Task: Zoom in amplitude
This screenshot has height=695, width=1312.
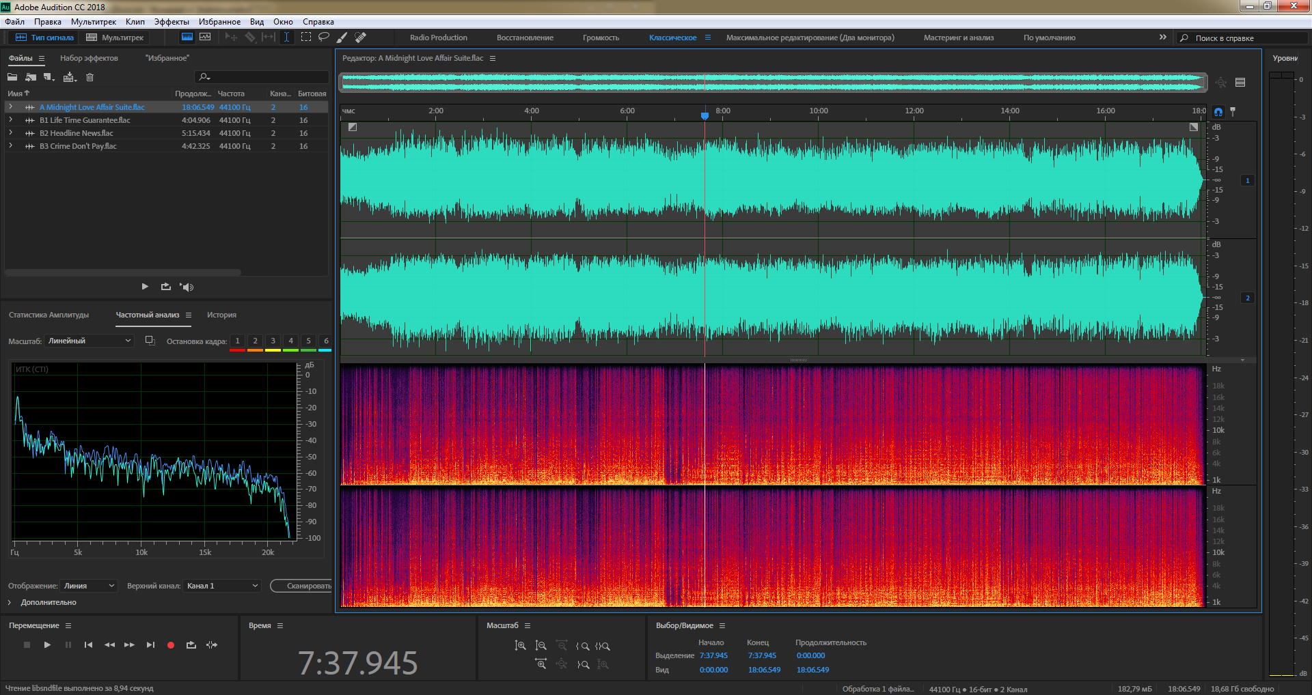Action: tap(520, 646)
